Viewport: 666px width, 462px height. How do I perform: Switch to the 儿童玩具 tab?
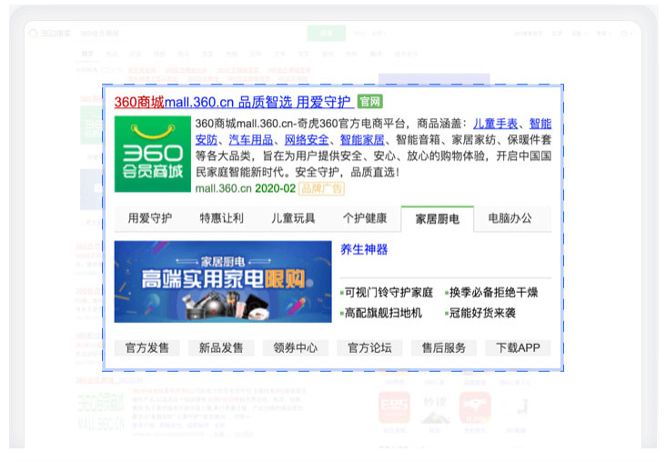(x=293, y=219)
